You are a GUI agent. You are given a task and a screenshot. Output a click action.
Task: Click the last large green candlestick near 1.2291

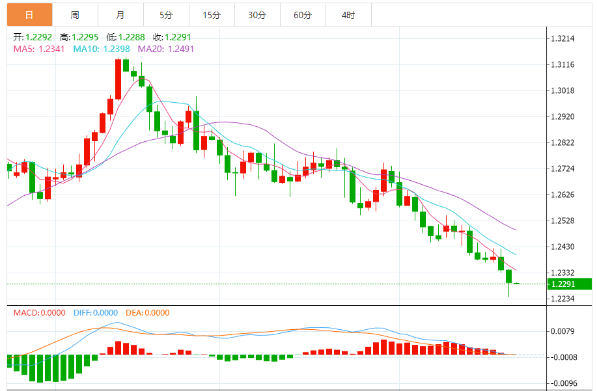pos(508,276)
